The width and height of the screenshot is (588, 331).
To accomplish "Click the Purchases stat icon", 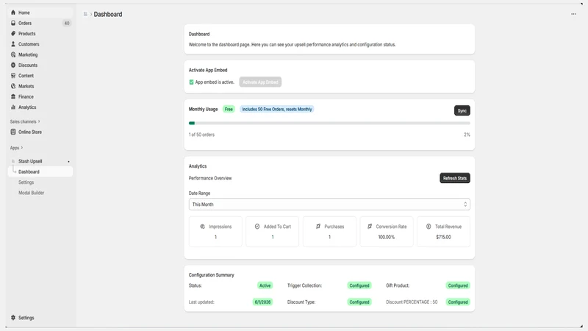I will point(318,227).
